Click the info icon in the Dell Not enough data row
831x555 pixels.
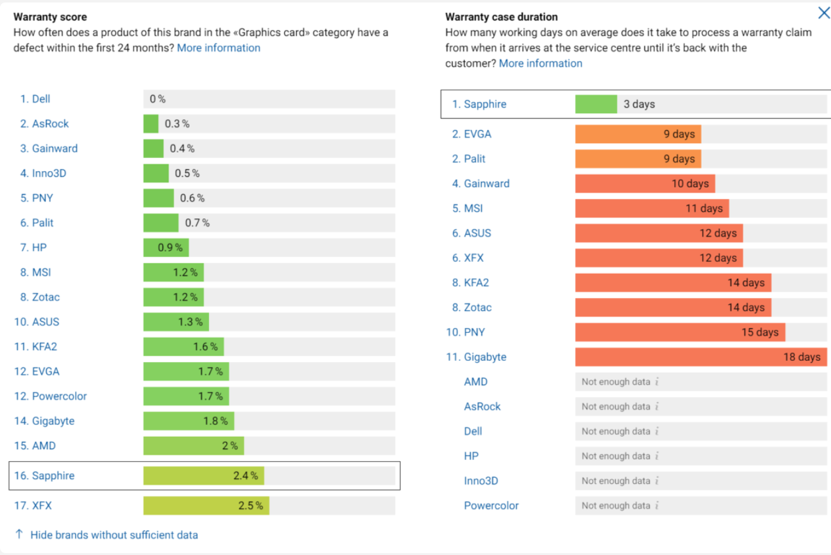(657, 431)
